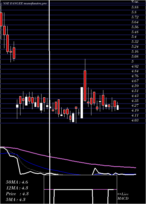Click the 4.43 price axis label
The image size is (146, 204).
135,96
